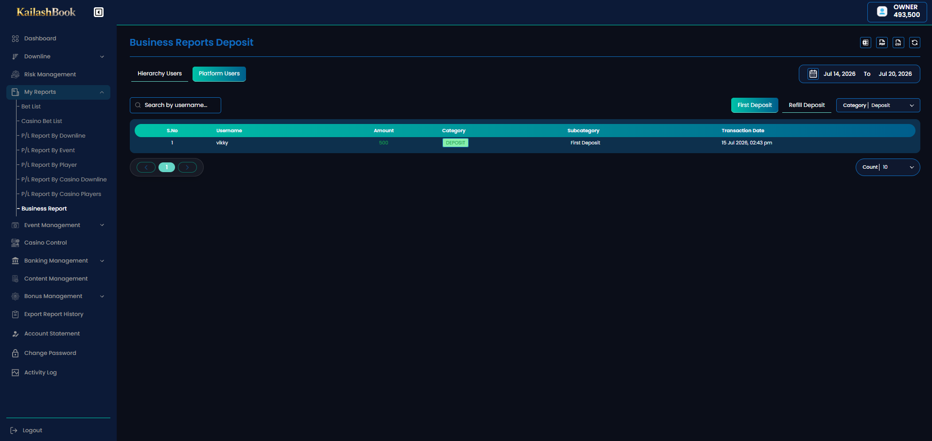The width and height of the screenshot is (932, 441).
Task: Click the Activity Log icon
Action: point(15,372)
